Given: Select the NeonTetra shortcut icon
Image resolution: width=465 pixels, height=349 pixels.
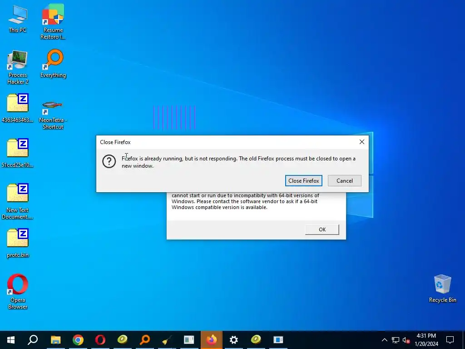Looking at the screenshot, I should coord(53,115).
